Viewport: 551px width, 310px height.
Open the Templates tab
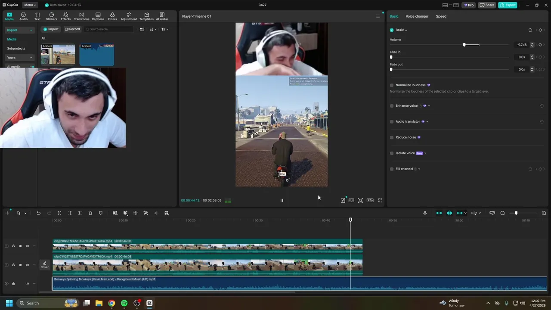click(x=146, y=16)
